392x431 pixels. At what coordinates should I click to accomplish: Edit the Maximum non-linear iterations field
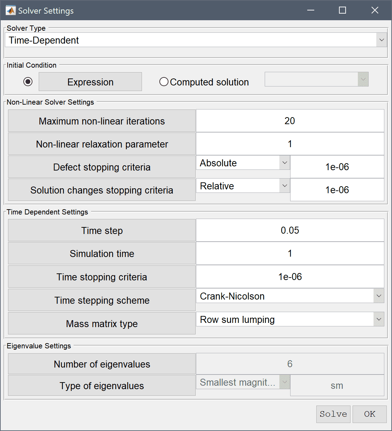click(x=290, y=121)
